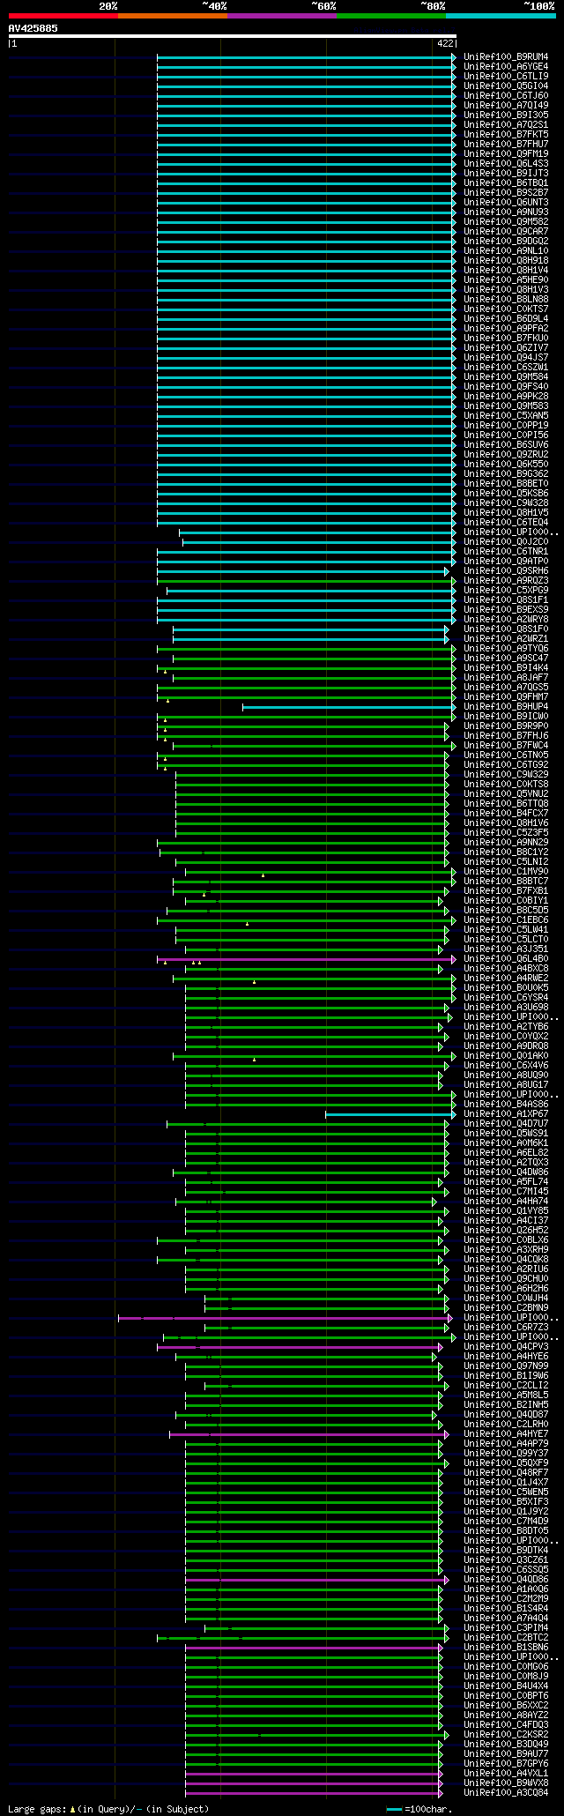Open hit UniRef100_Q48RF7
Screen dimensions: 564x1816
[x=506, y=1473]
